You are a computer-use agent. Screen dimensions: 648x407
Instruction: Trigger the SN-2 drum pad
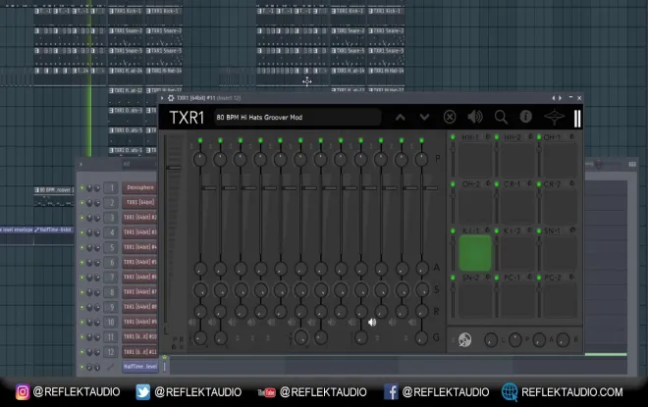475,300
